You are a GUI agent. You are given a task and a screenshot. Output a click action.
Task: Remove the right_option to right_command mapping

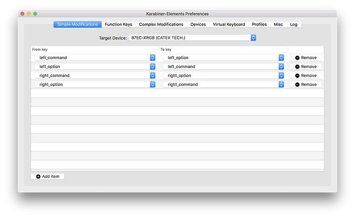pyautogui.click(x=306, y=84)
